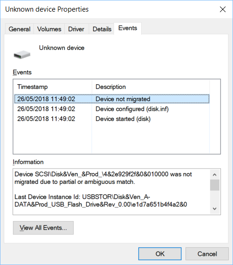
Task: Sort events by Description column header
Action: pos(151,87)
